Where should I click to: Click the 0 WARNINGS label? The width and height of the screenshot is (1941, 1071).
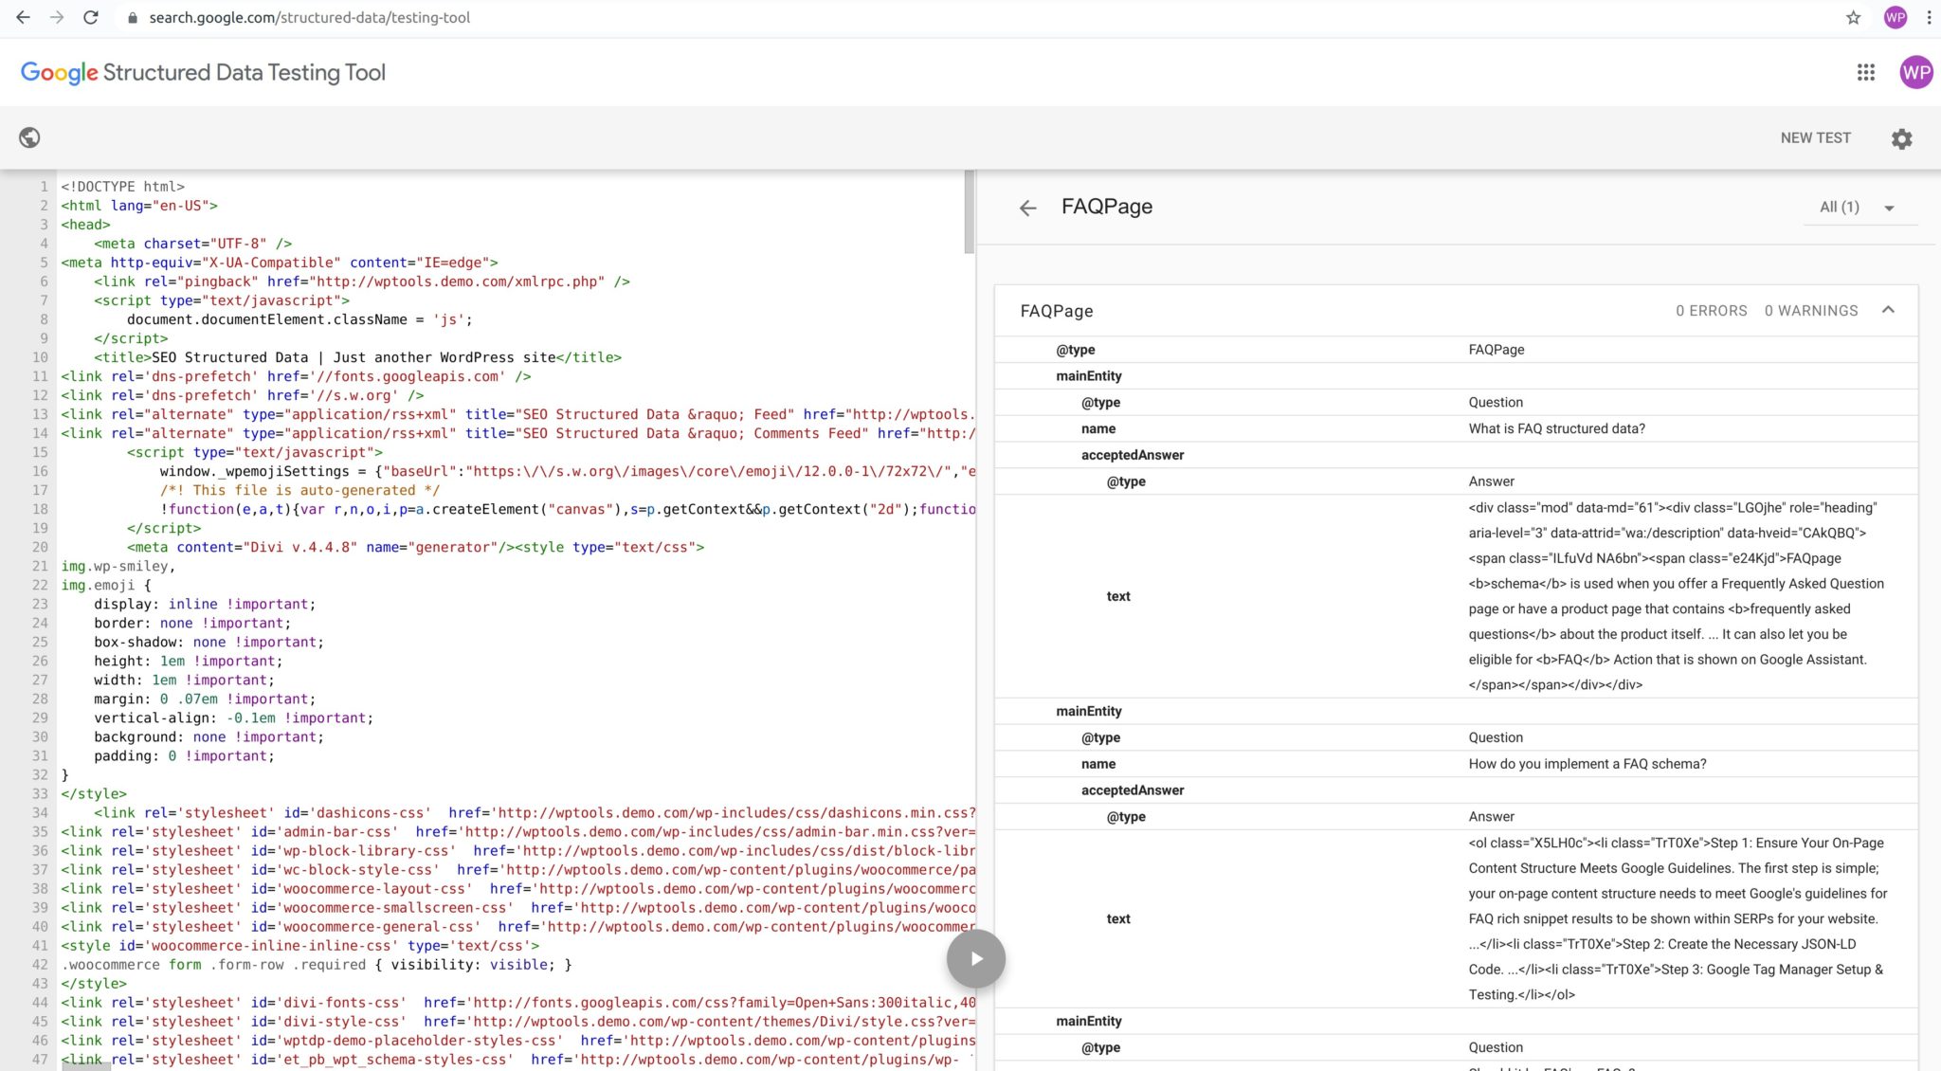(x=1811, y=311)
